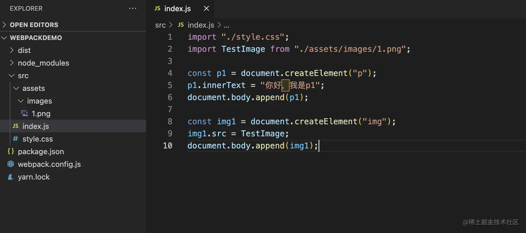Click line number 1 in the gutter
The width and height of the screenshot is (526, 233).
click(170, 37)
